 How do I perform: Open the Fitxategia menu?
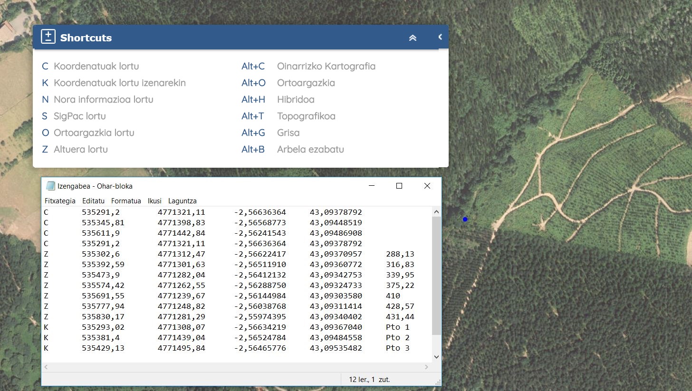click(60, 201)
